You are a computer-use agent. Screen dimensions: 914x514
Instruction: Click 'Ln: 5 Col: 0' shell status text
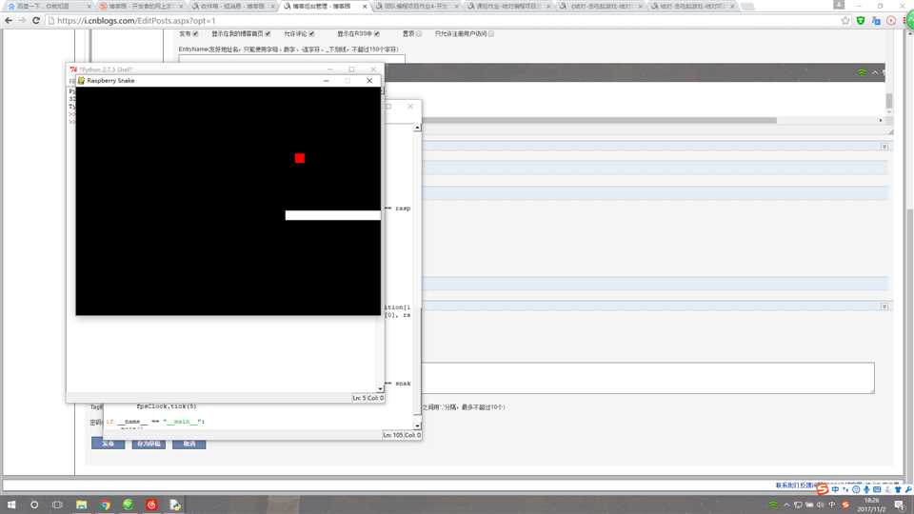[x=368, y=398]
